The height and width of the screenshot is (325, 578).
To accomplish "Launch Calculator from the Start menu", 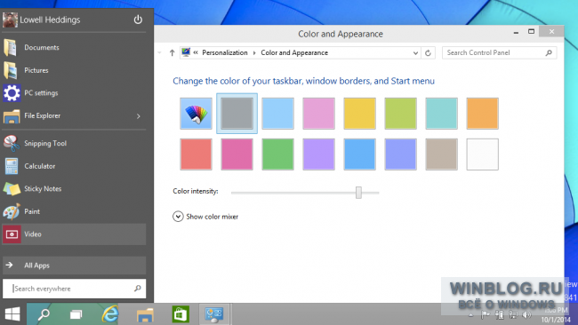I will point(74,166).
